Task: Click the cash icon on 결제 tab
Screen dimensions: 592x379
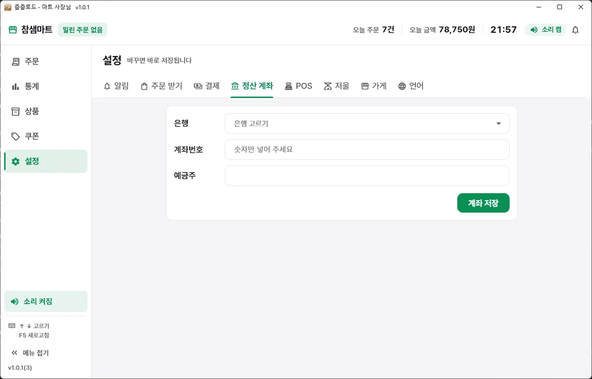Action: tap(198, 86)
